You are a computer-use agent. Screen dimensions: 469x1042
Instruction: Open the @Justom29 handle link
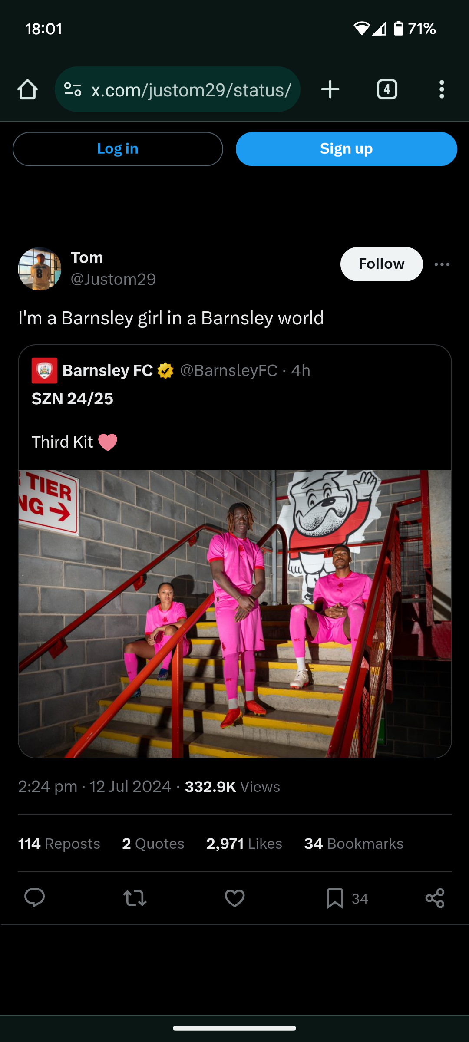pyautogui.click(x=113, y=279)
